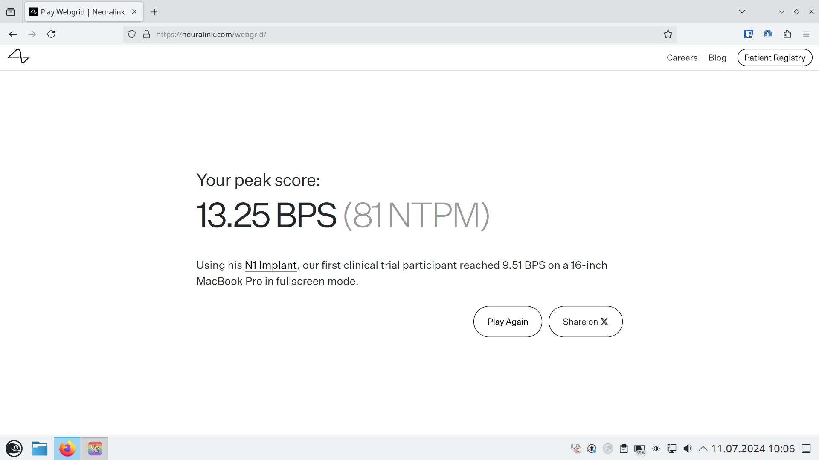Open the penguin extension icon

768,34
